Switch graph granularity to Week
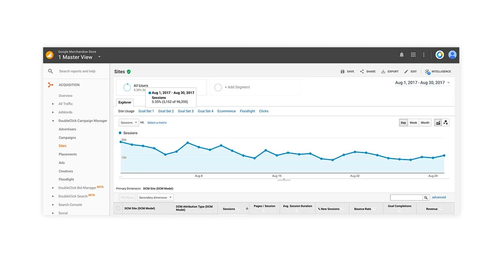 point(413,123)
